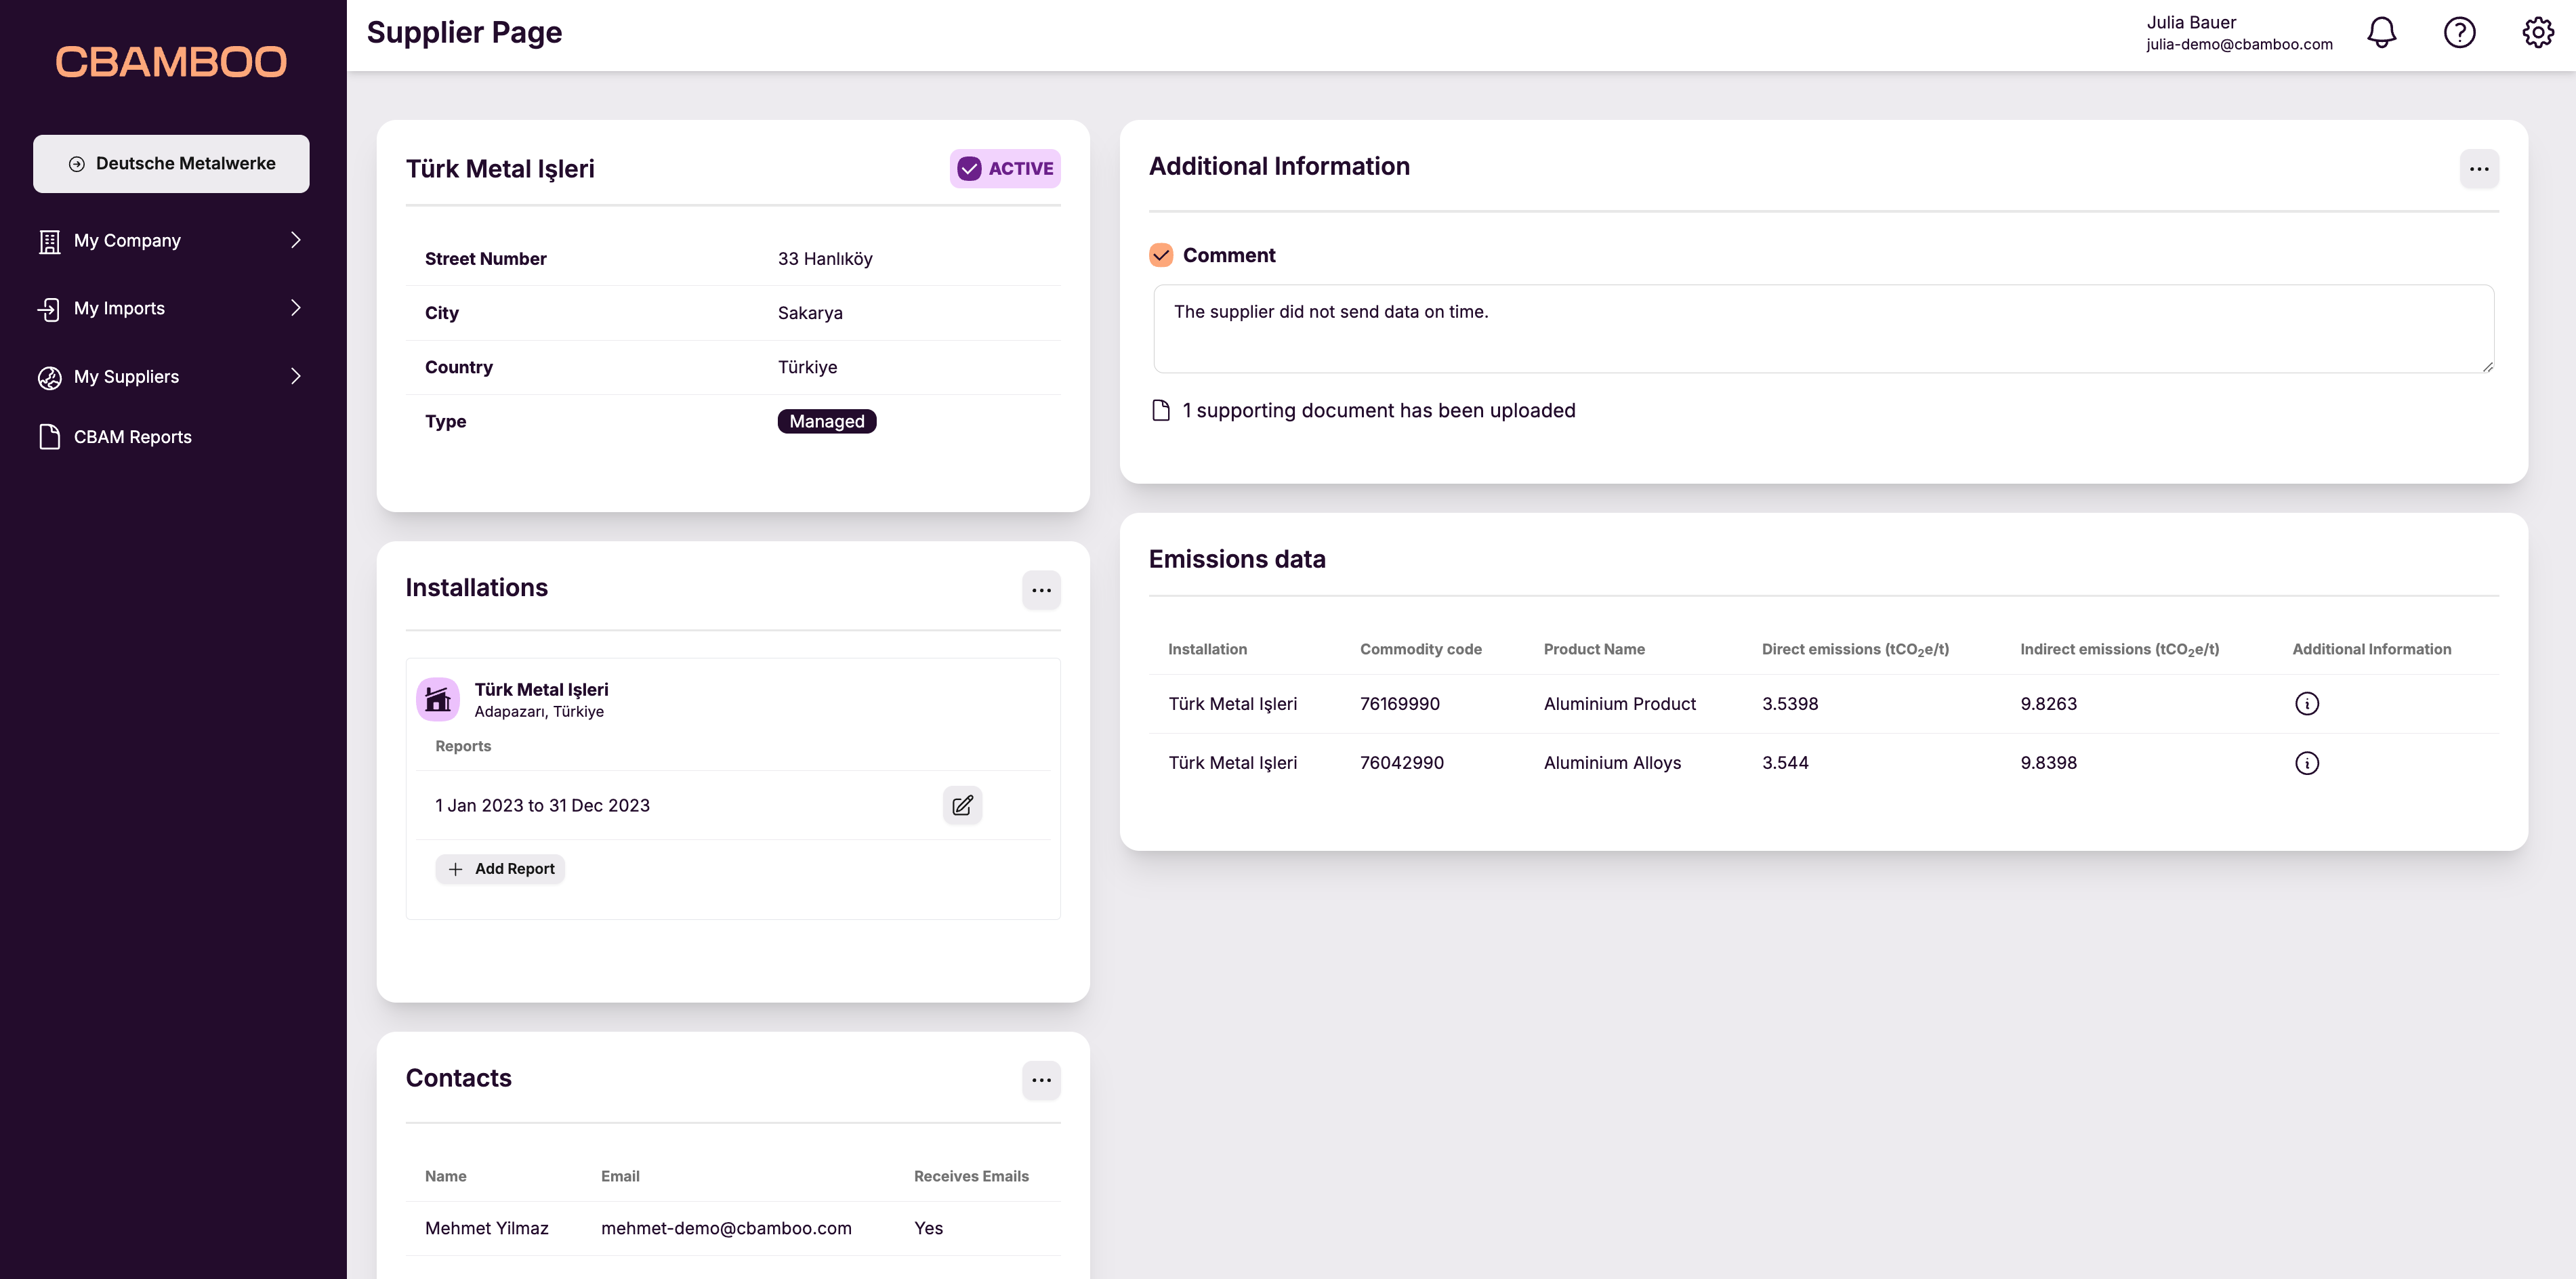Click the edit icon for the 2023 report

point(962,805)
